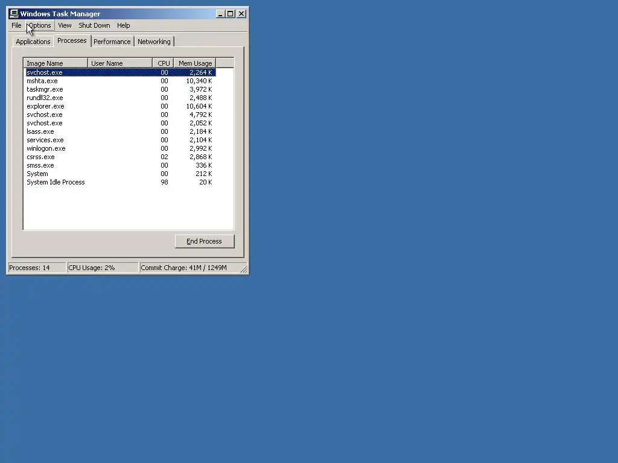The image size is (618, 463).
Task: Click the 98 CPU value cell
Action: [x=164, y=182]
